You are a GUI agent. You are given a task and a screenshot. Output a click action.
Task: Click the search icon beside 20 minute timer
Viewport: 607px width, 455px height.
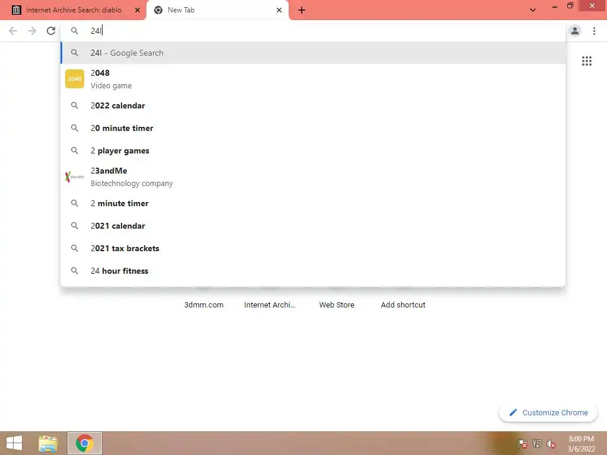pos(75,128)
